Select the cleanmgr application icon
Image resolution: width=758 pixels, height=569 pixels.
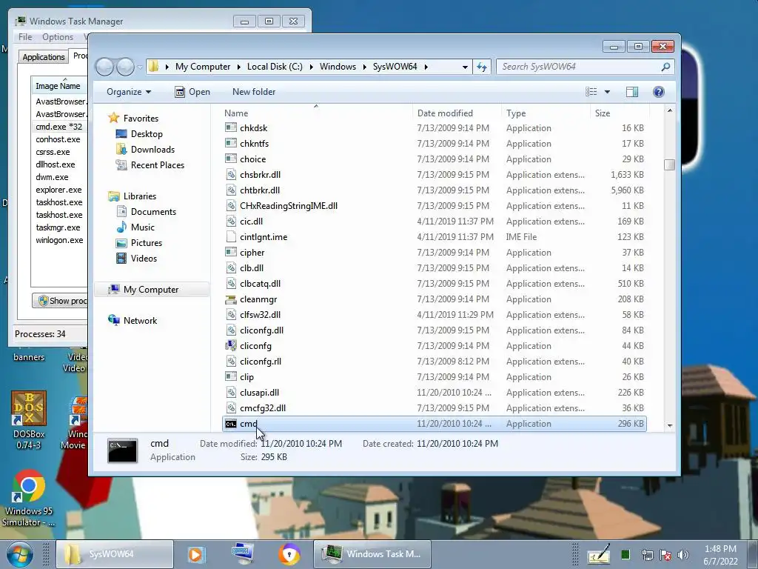[x=231, y=299]
